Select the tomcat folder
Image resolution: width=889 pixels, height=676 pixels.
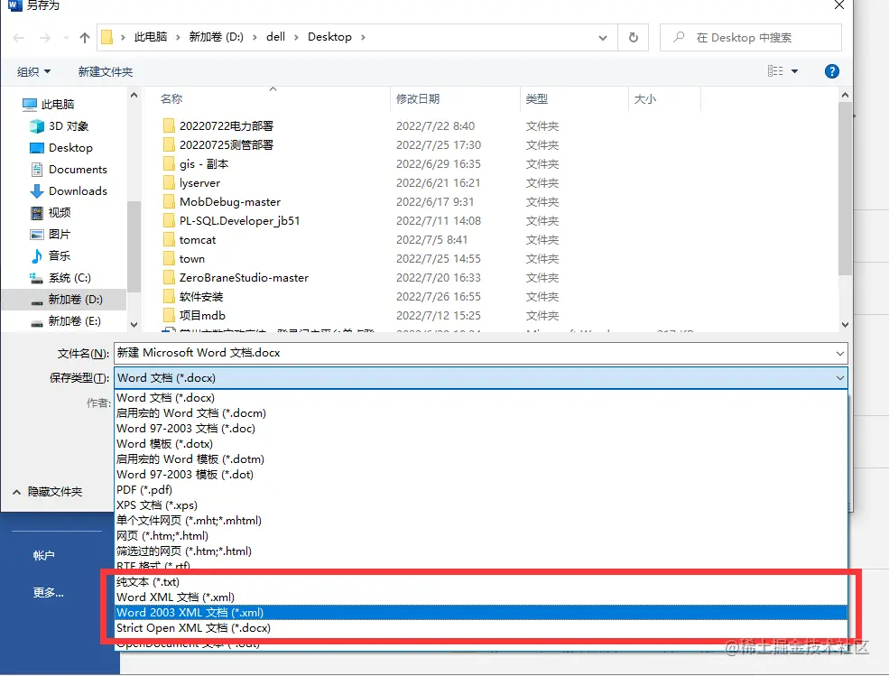pos(190,239)
